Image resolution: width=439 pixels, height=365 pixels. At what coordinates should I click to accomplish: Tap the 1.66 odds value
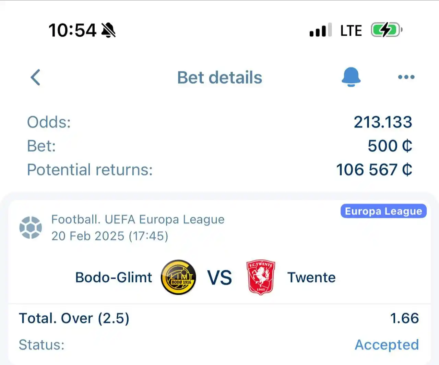point(405,318)
